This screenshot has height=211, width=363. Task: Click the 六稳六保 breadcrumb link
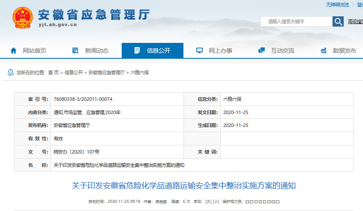(140, 72)
